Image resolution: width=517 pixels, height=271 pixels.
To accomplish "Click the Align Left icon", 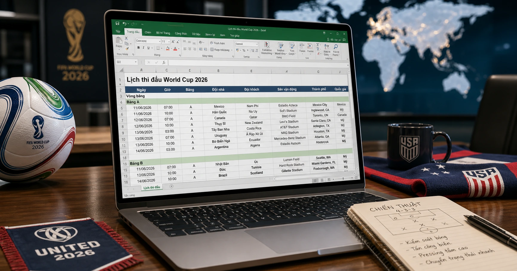I will point(185,49).
